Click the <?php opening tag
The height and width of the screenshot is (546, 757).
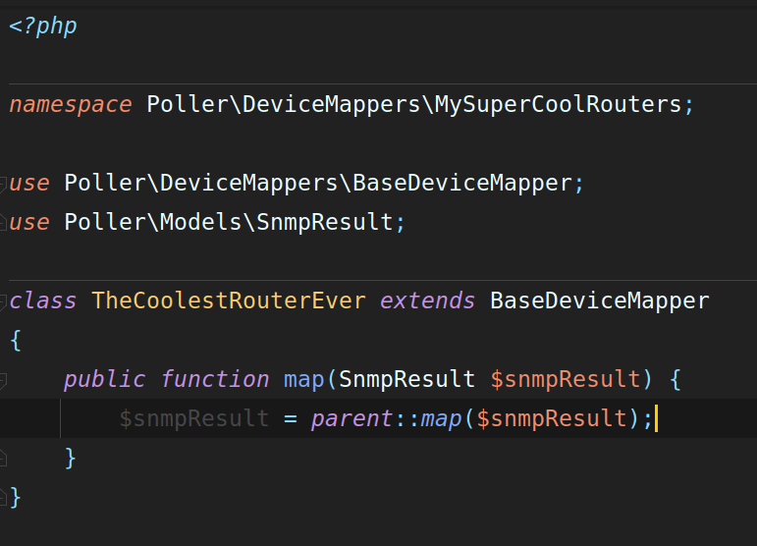(x=43, y=26)
